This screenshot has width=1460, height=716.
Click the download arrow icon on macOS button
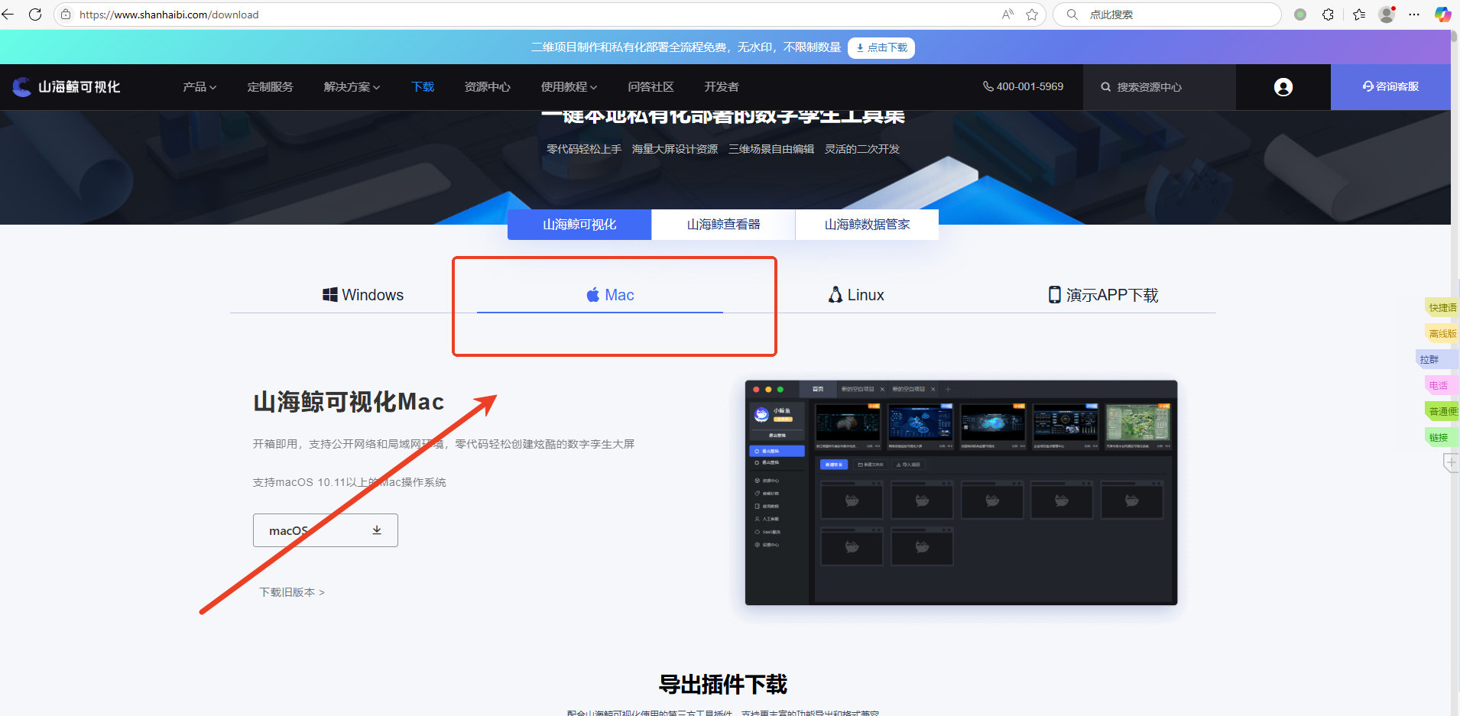[377, 530]
